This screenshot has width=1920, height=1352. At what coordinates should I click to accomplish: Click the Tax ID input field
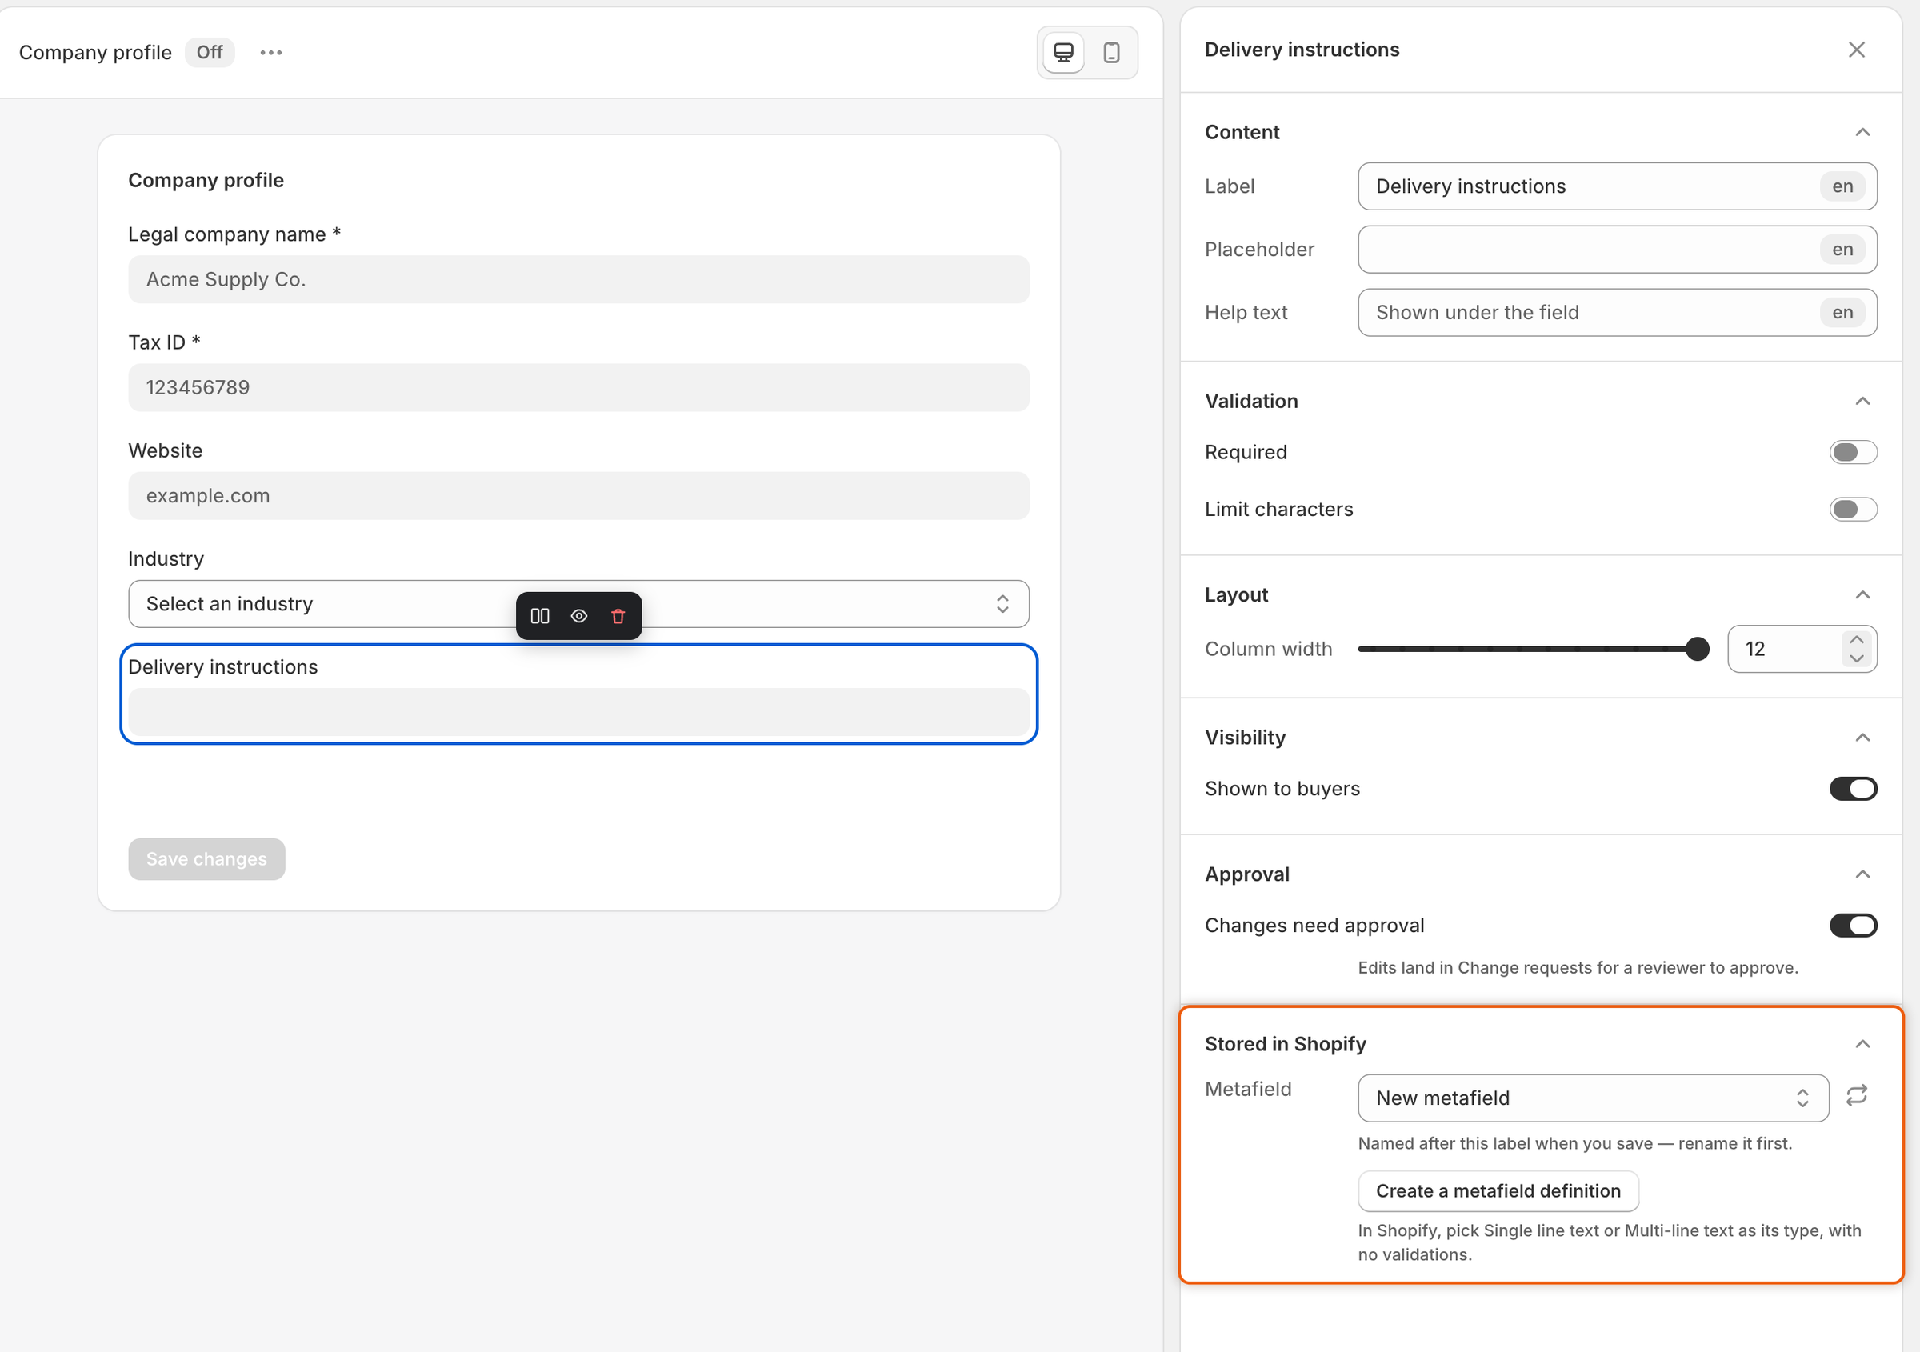[x=578, y=387]
